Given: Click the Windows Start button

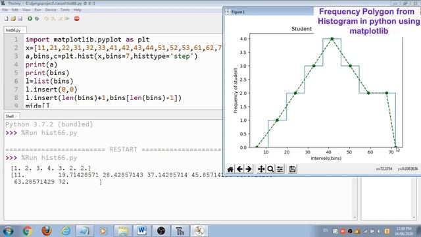Looking at the screenshot, I should (8, 231).
